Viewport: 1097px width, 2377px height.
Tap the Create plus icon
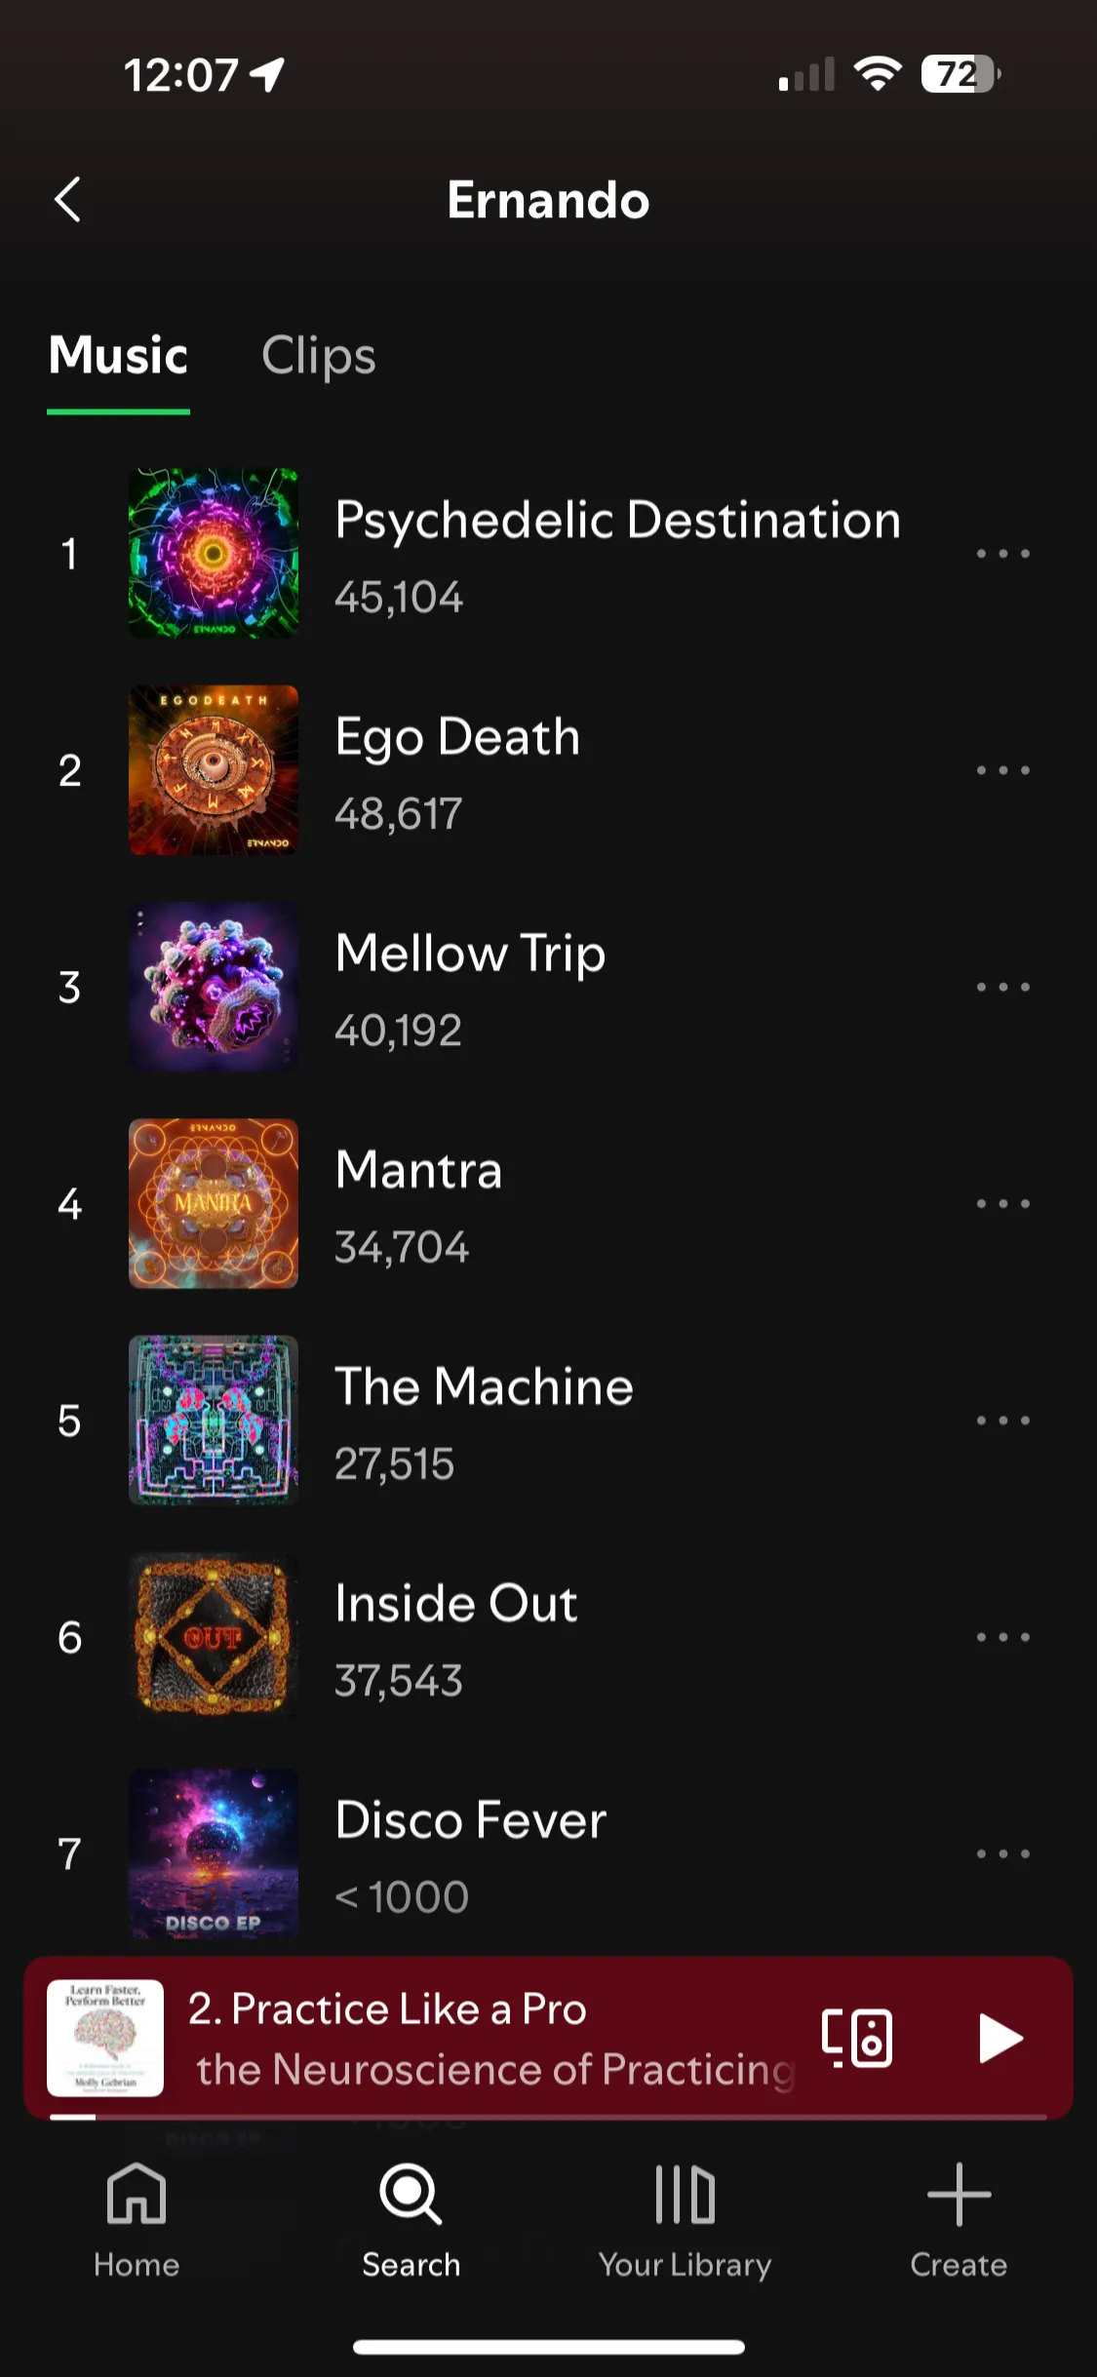[x=959, y=2194]
